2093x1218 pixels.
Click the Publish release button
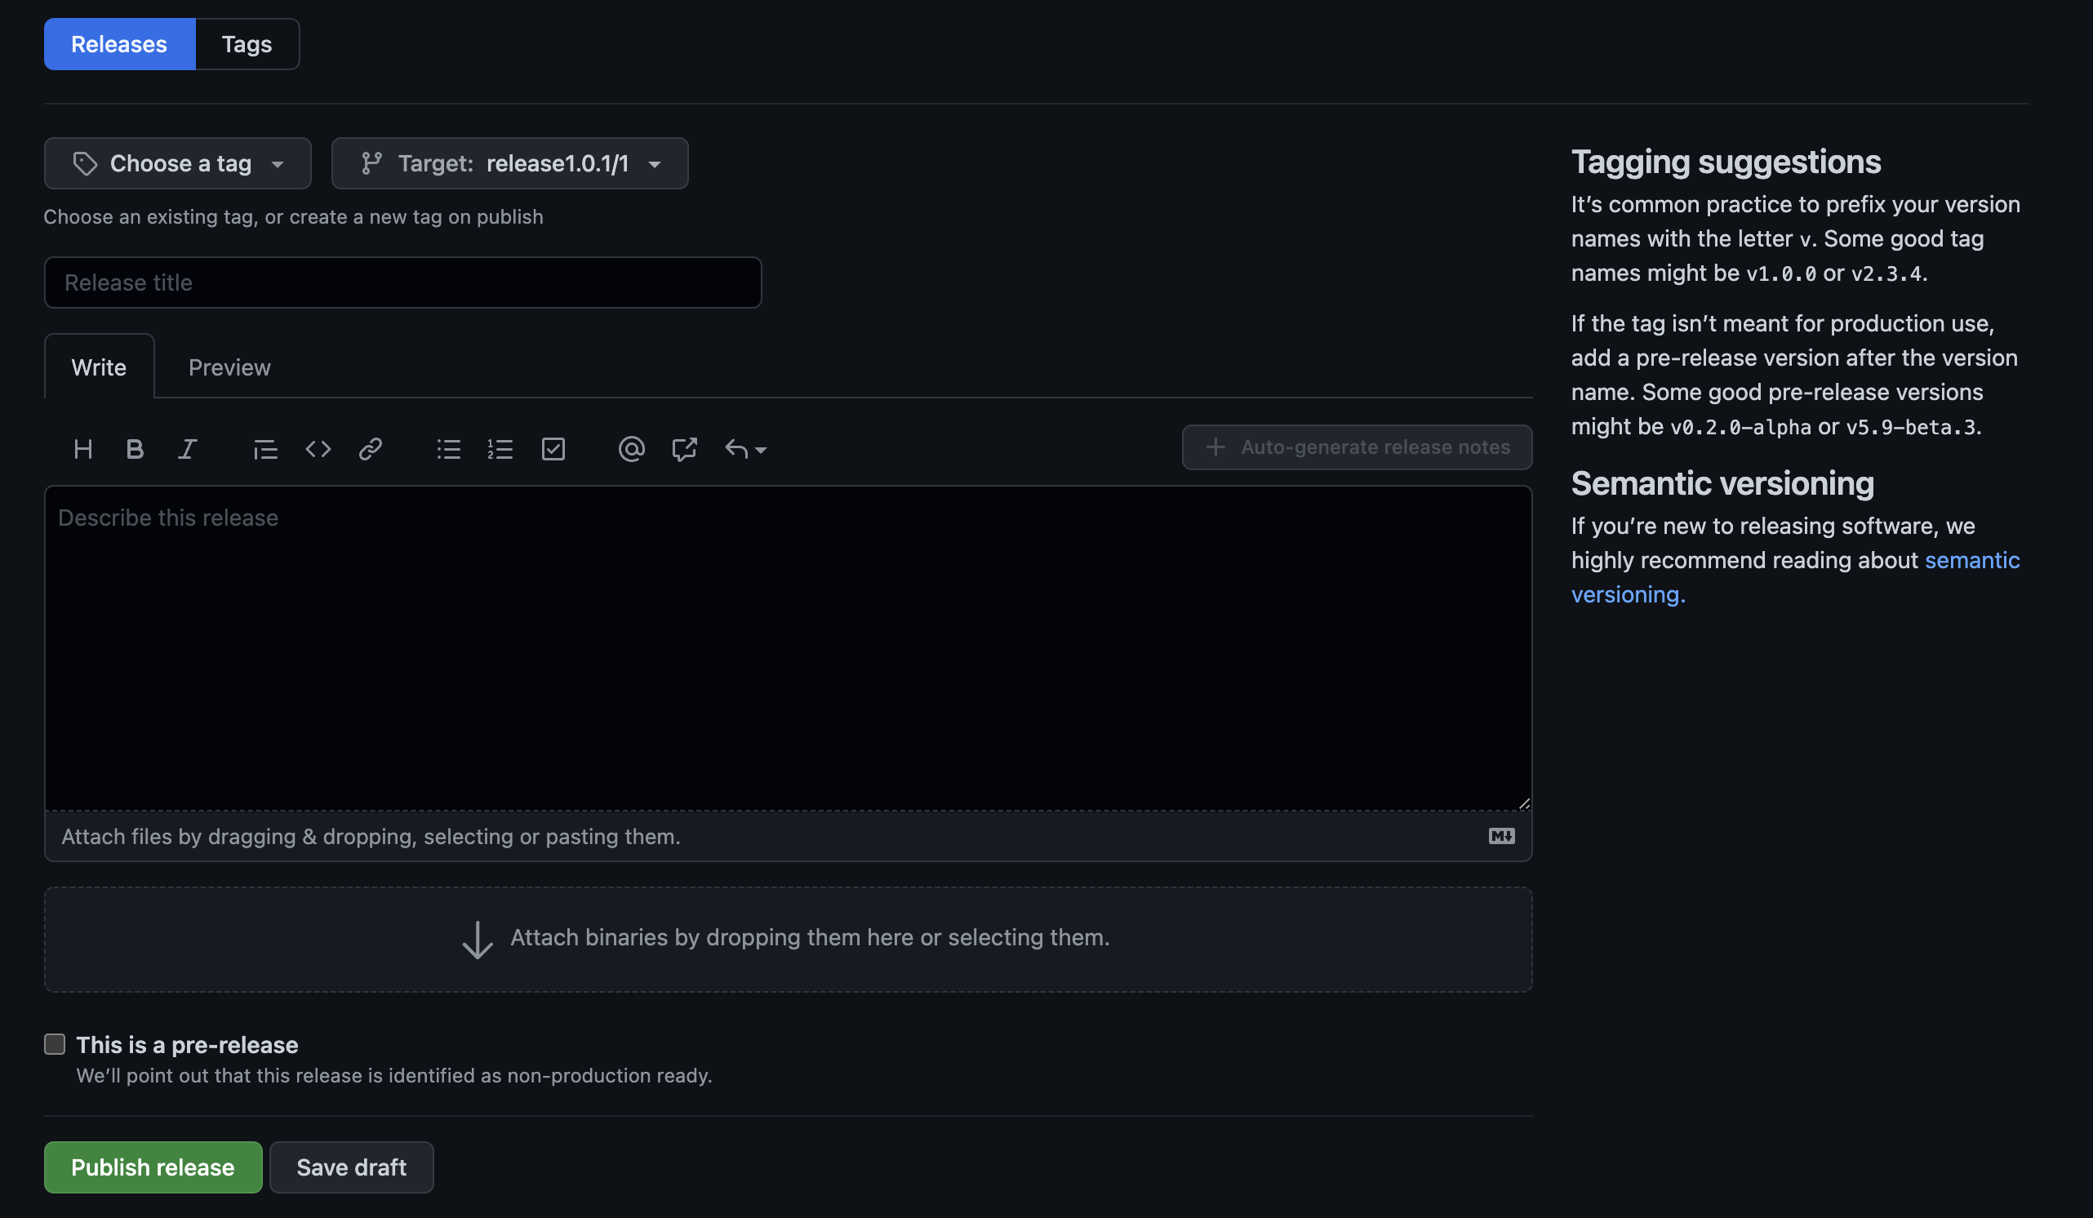[153, 1167]
